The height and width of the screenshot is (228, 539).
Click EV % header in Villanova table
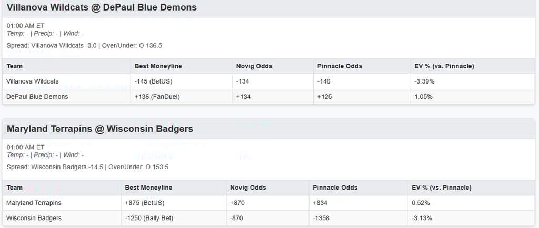(x=444, y=66)
